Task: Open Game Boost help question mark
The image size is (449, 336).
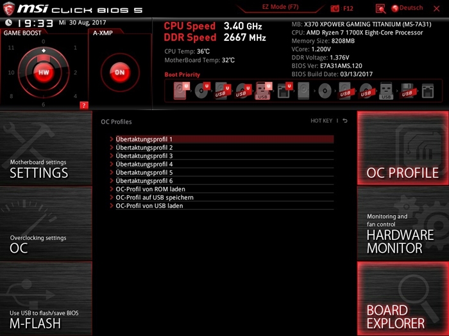Action: (83, 106)
